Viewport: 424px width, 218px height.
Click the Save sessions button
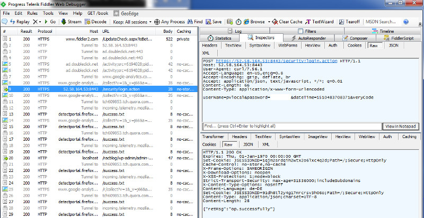214,22
